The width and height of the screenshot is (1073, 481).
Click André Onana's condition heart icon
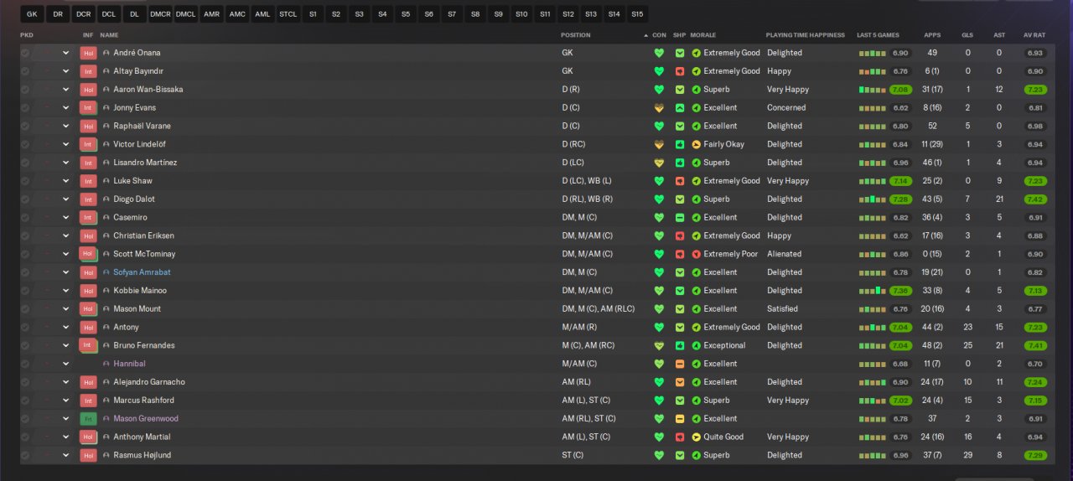pos(659,53)
